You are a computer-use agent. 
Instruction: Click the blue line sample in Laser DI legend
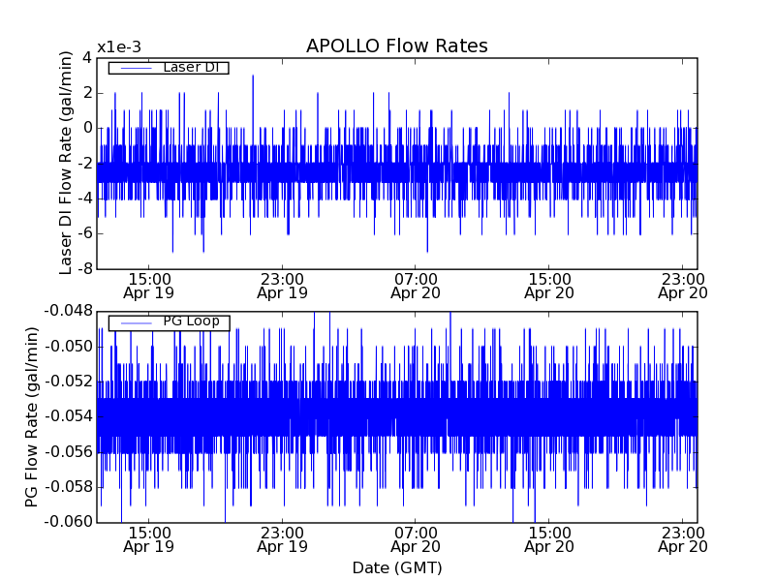point(136,68)
